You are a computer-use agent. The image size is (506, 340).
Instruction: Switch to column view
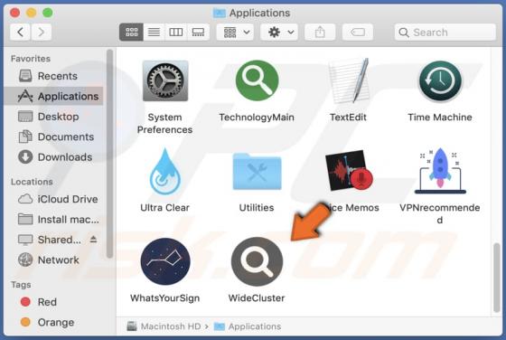click(x=176, y=32)
